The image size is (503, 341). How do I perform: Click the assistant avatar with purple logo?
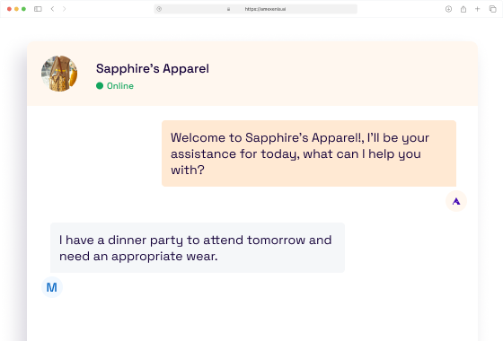pos(456,201)
